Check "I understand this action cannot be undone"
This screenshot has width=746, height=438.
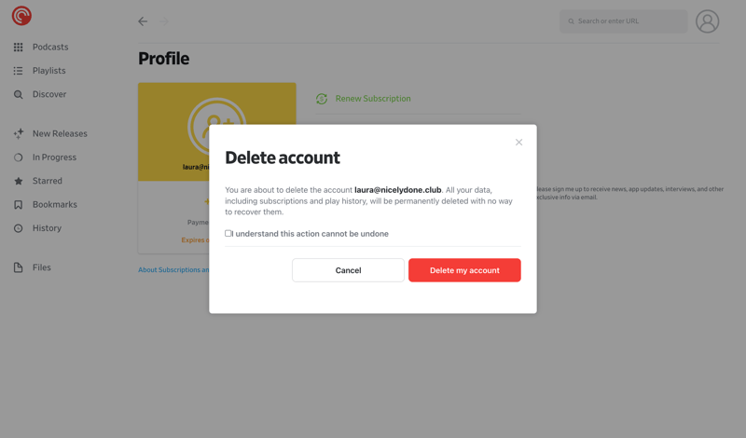point(228,234)
